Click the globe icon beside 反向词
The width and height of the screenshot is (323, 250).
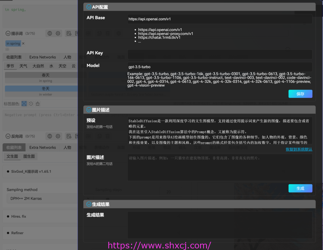(x=50, y=136)
